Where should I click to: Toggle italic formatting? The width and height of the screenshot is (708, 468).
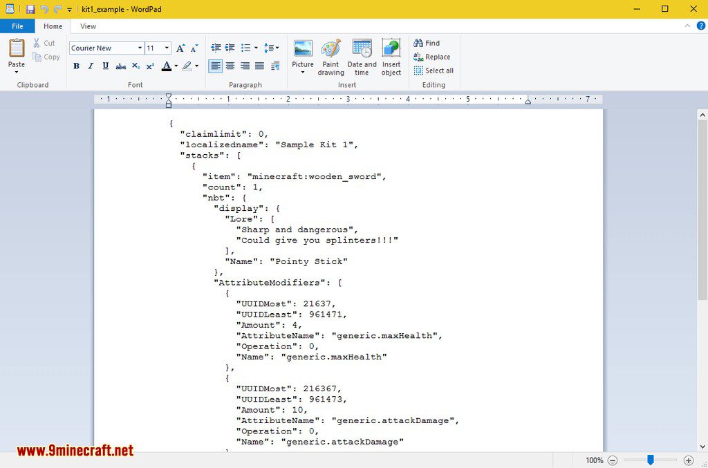click(x=91, y=66)
